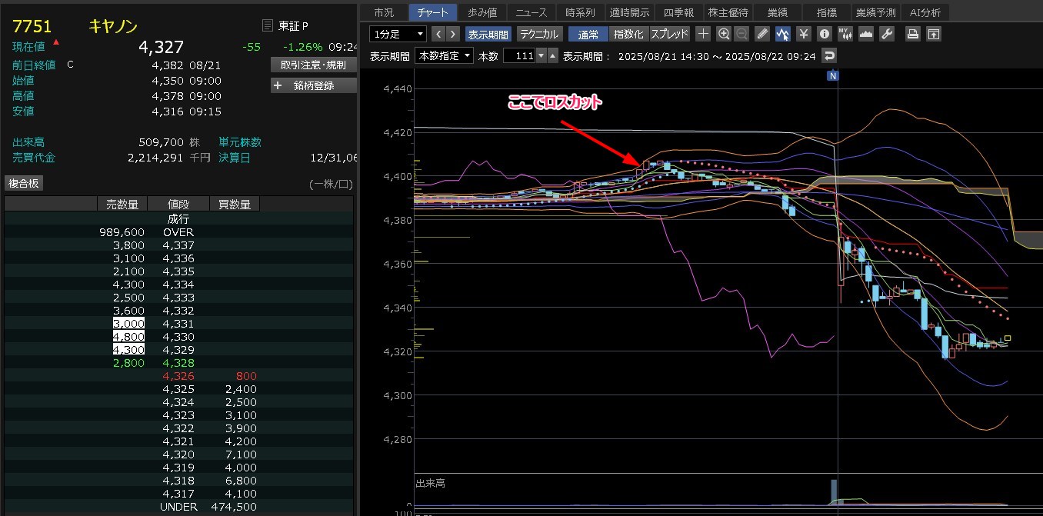The width and height of the screenshot is (1043, 516).
Task: Zoom in the chart with magnifier plus
Action: coord(723,34)
